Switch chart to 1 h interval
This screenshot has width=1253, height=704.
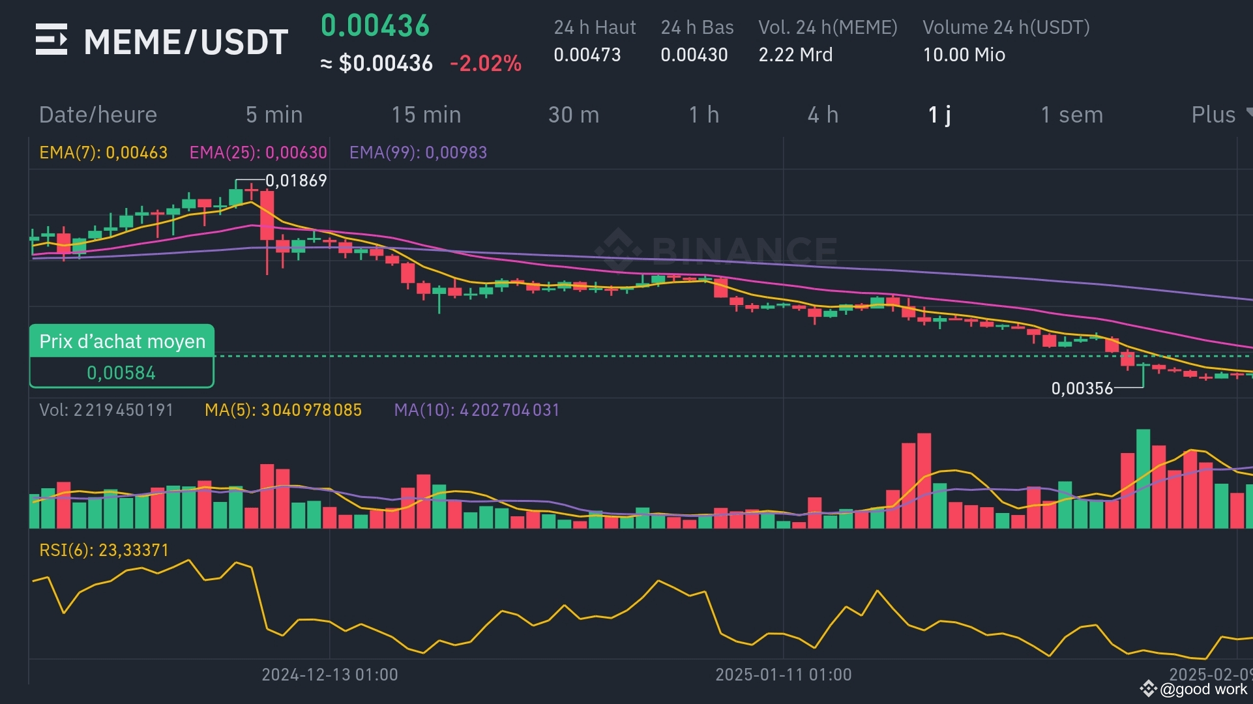click(704, 115)
